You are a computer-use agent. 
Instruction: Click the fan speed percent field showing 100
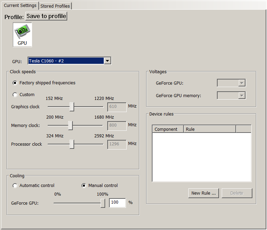click(117, 203)
